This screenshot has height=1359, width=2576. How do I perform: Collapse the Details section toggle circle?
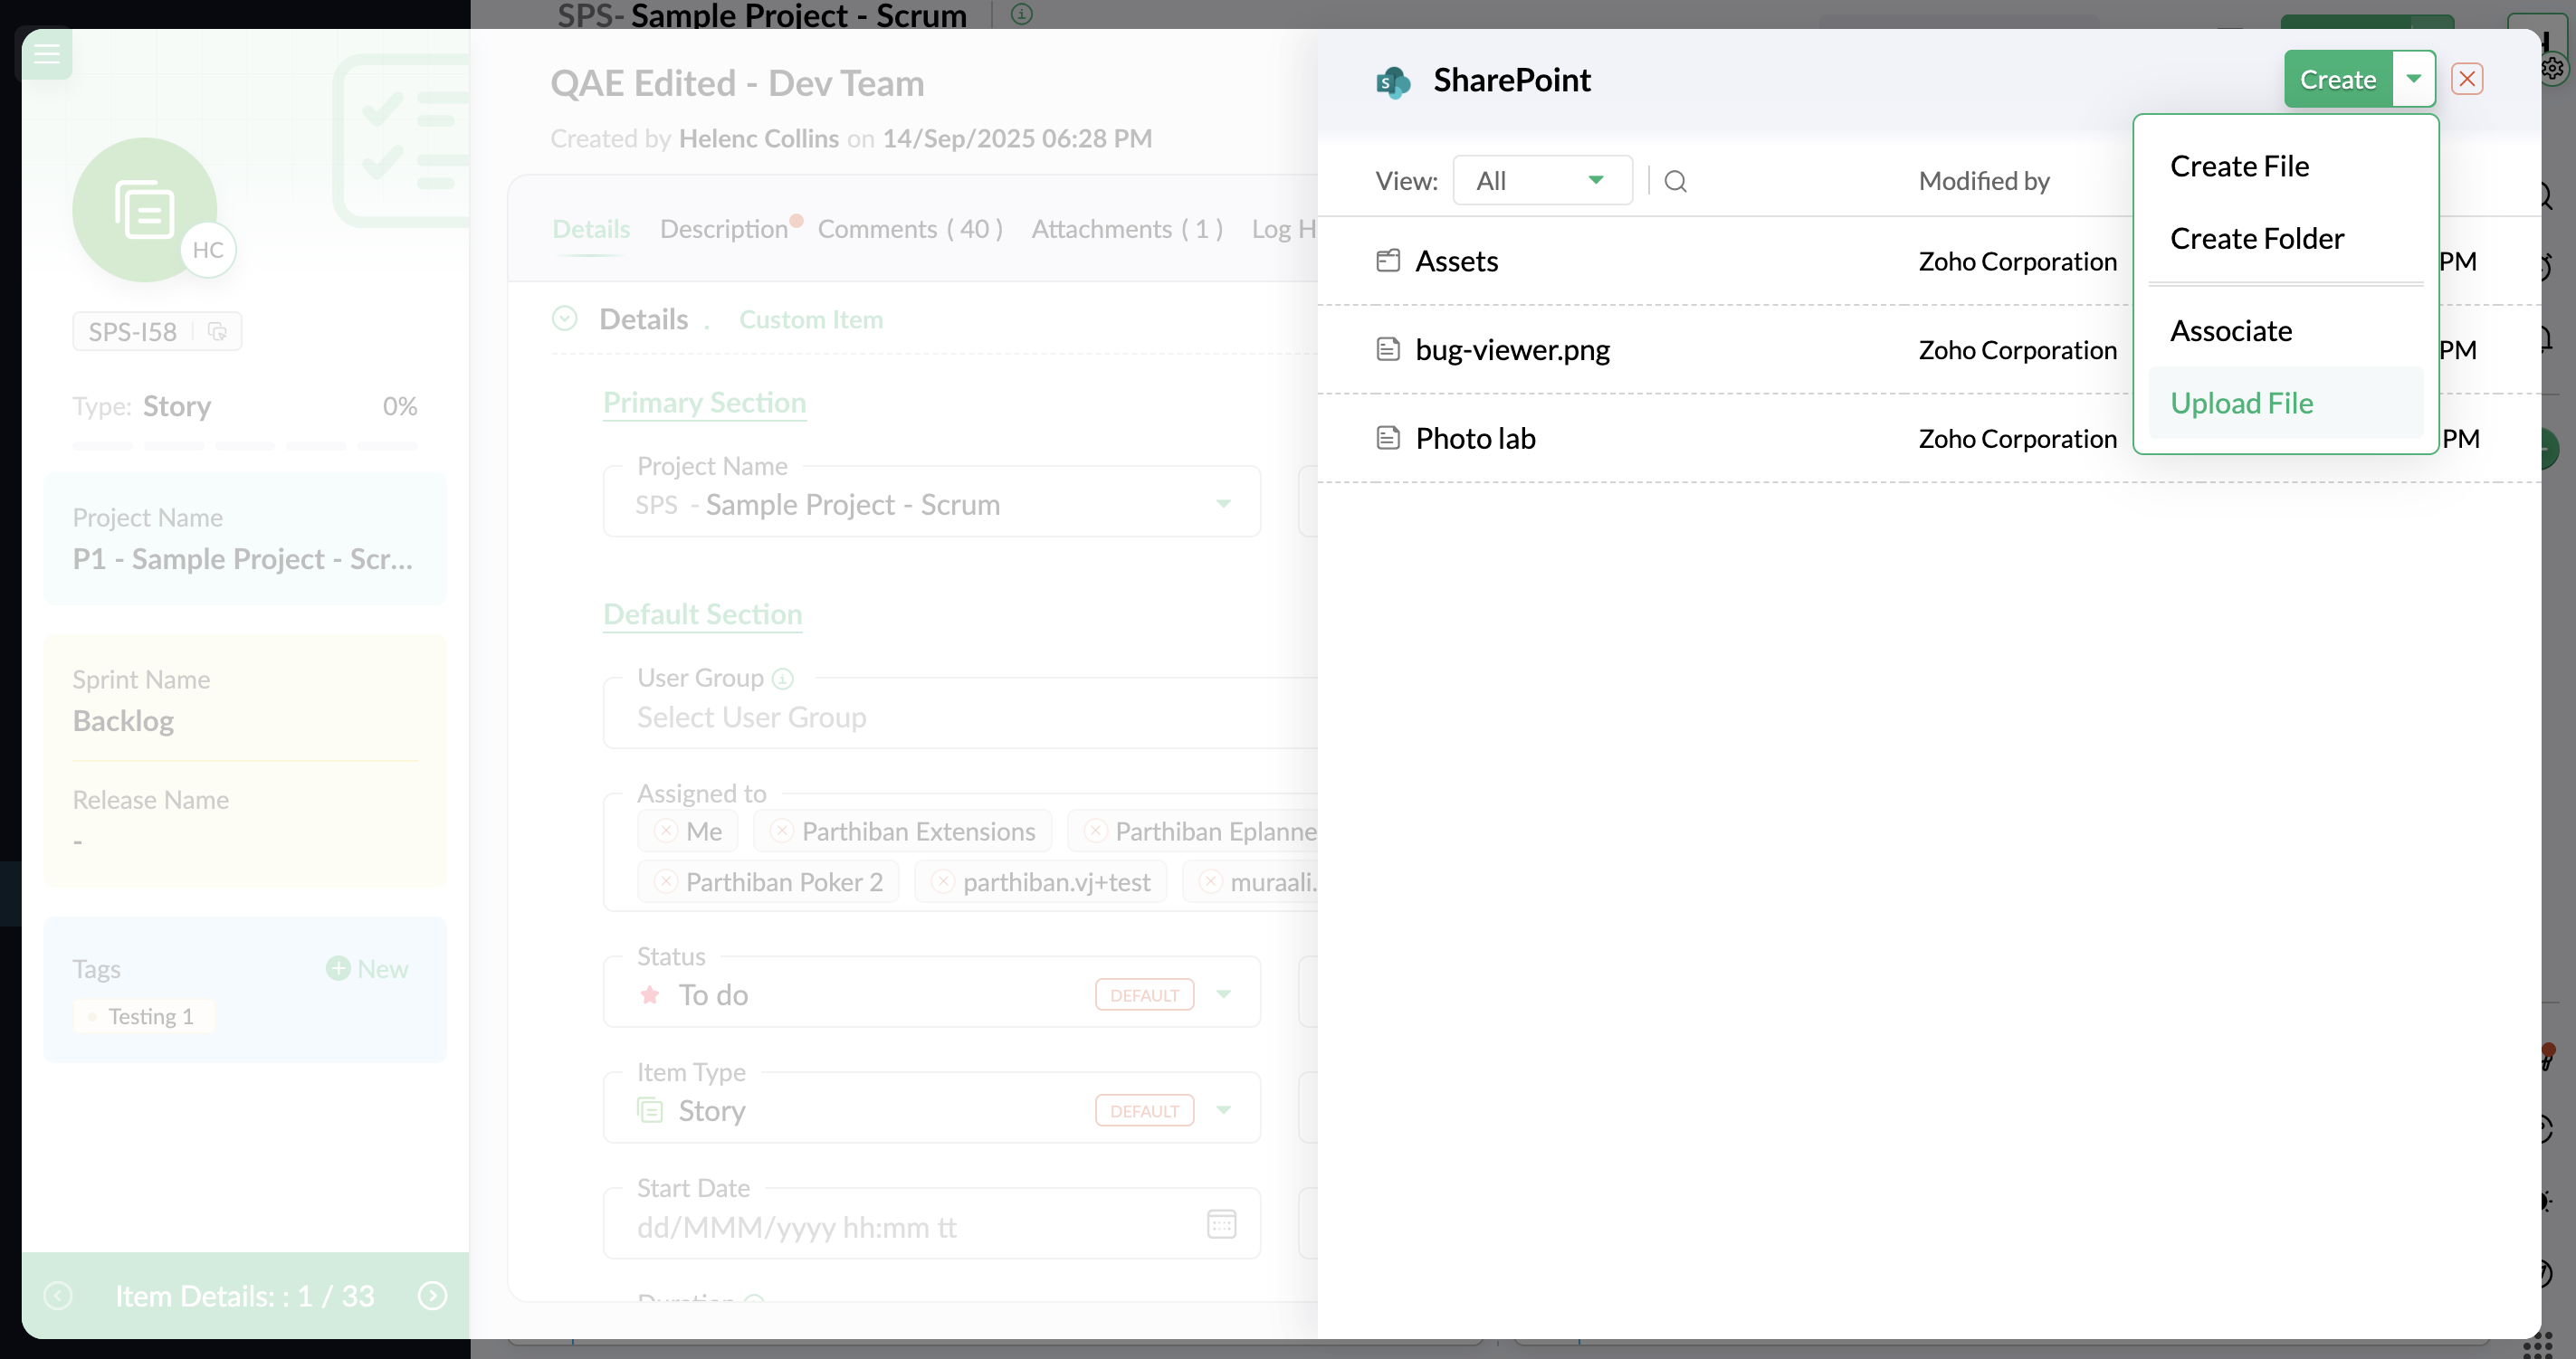coord(565,318)
